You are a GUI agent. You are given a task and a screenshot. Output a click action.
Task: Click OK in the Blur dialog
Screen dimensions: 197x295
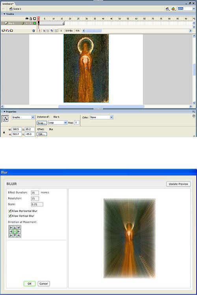pos(30,284)
